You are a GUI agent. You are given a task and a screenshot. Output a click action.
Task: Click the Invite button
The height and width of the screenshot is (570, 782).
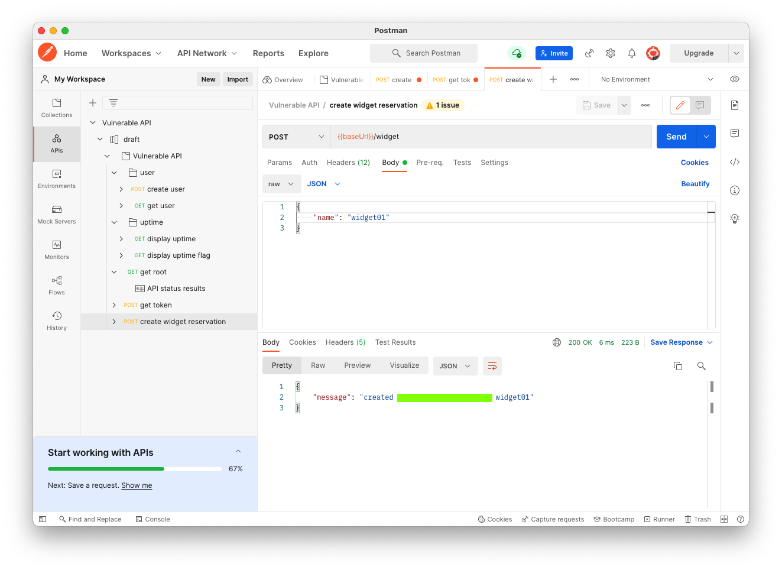pyautogui.click(x=554, y=53)
